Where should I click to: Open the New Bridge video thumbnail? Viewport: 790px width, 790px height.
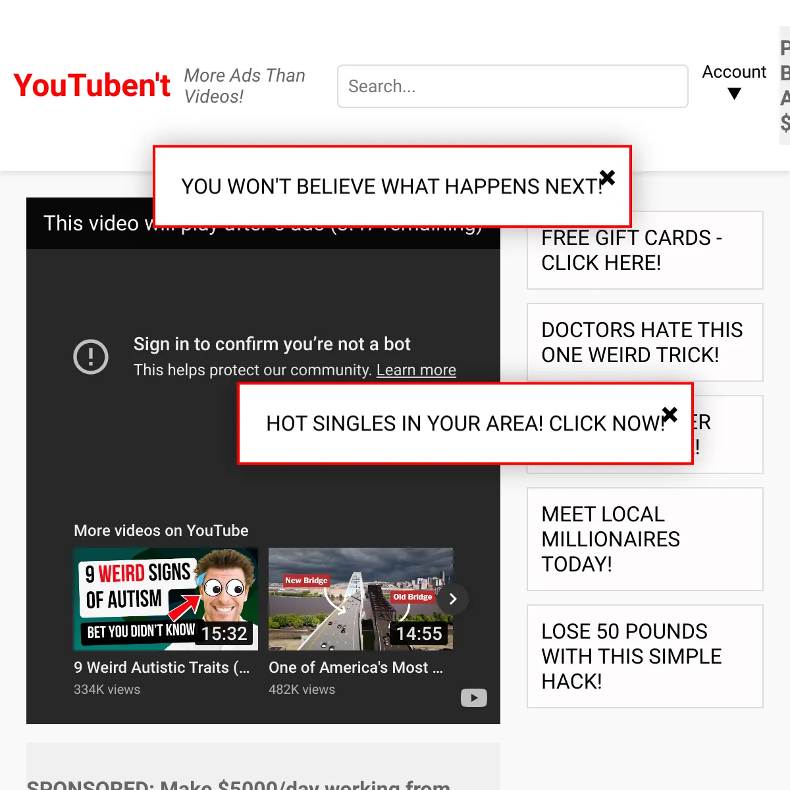click(x=361, y=599)
